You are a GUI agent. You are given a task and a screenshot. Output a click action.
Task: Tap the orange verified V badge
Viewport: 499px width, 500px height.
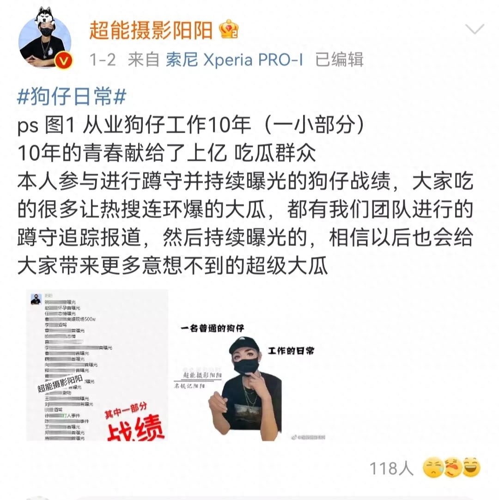pyautogui.click(x=63, y=61)
